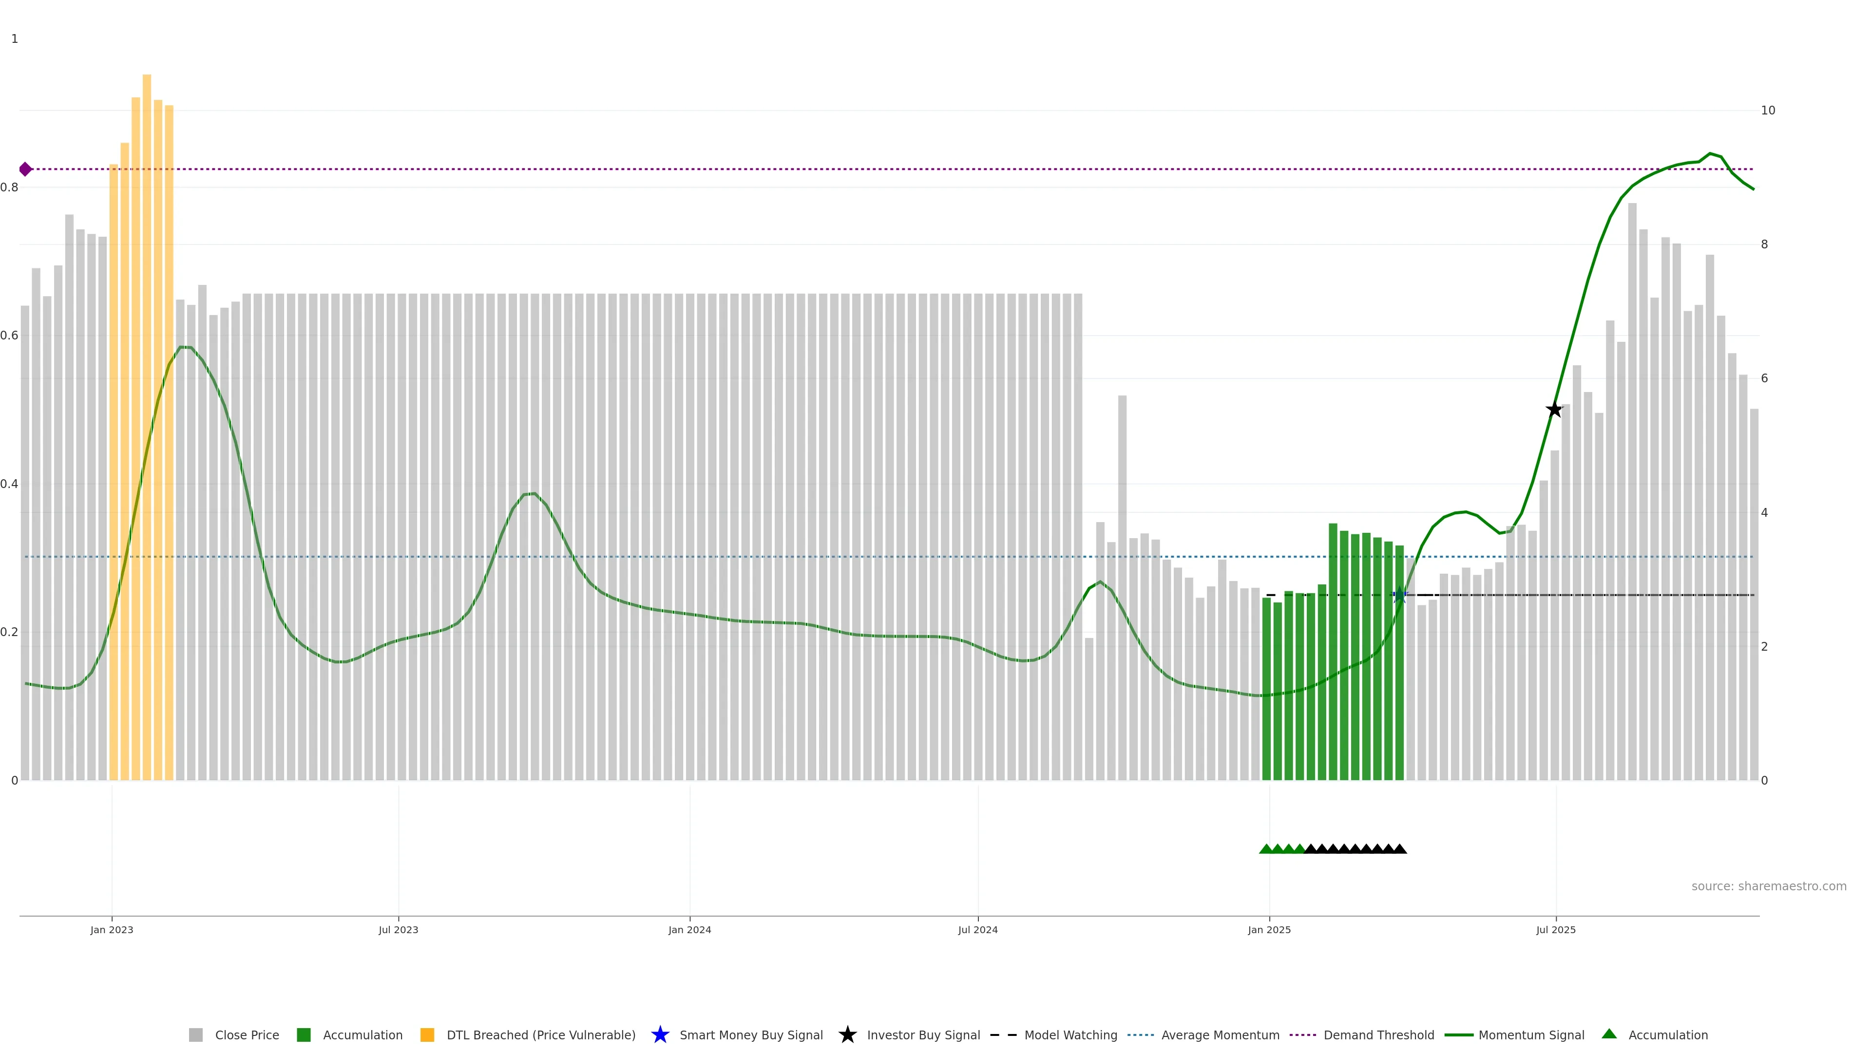
Task: Click the purple Demand Threshold legend line
Action: 1302,1034
